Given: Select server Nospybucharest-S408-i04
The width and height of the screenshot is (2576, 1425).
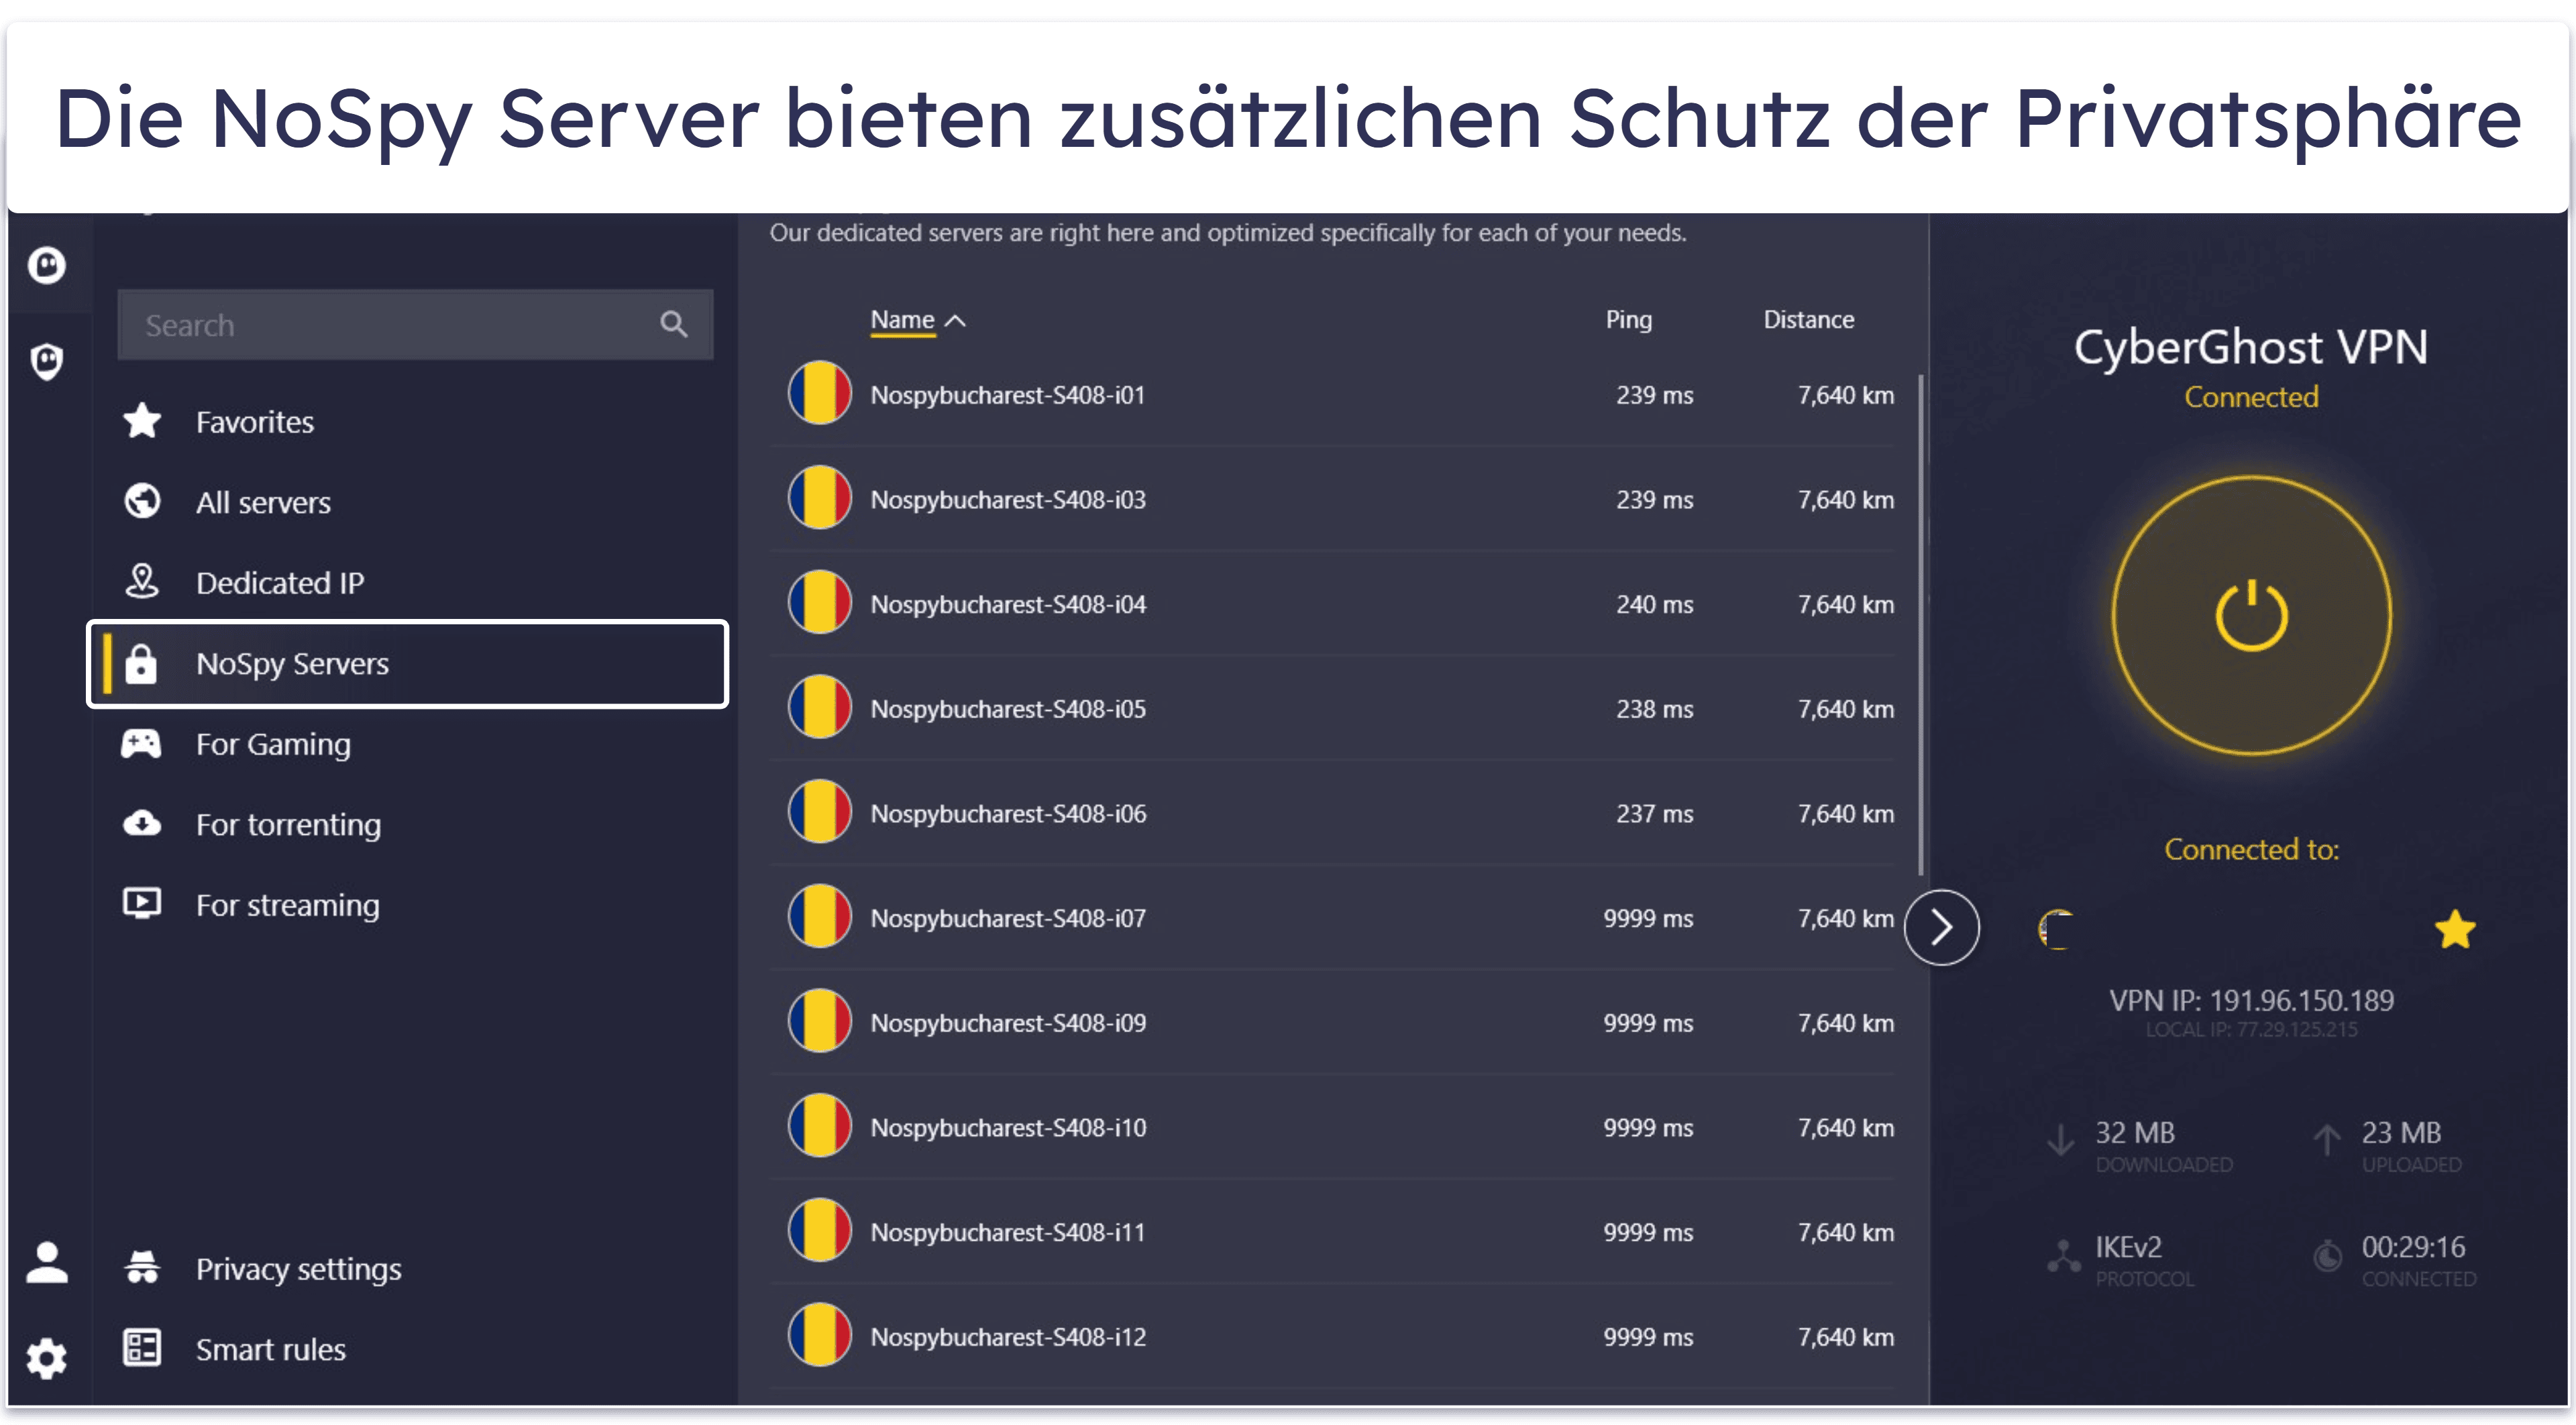Looking at the screenshot, I should click(x=1333, y=605).
